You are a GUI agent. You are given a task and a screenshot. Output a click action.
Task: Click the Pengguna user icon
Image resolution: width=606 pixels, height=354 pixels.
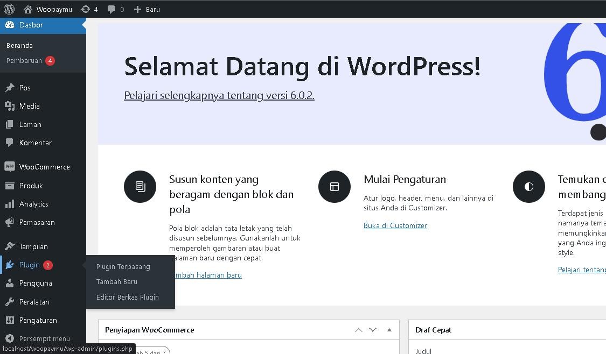tap(10, 283)
